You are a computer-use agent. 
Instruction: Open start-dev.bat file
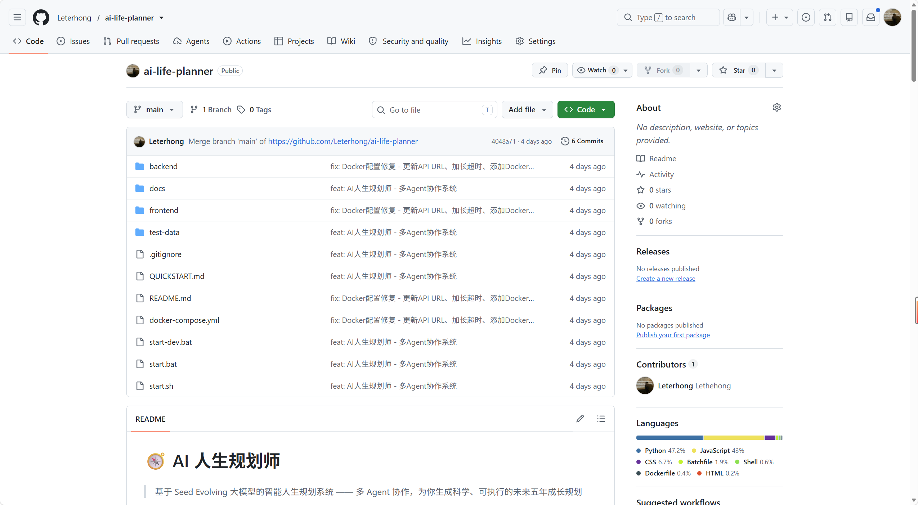pos(171,342)
